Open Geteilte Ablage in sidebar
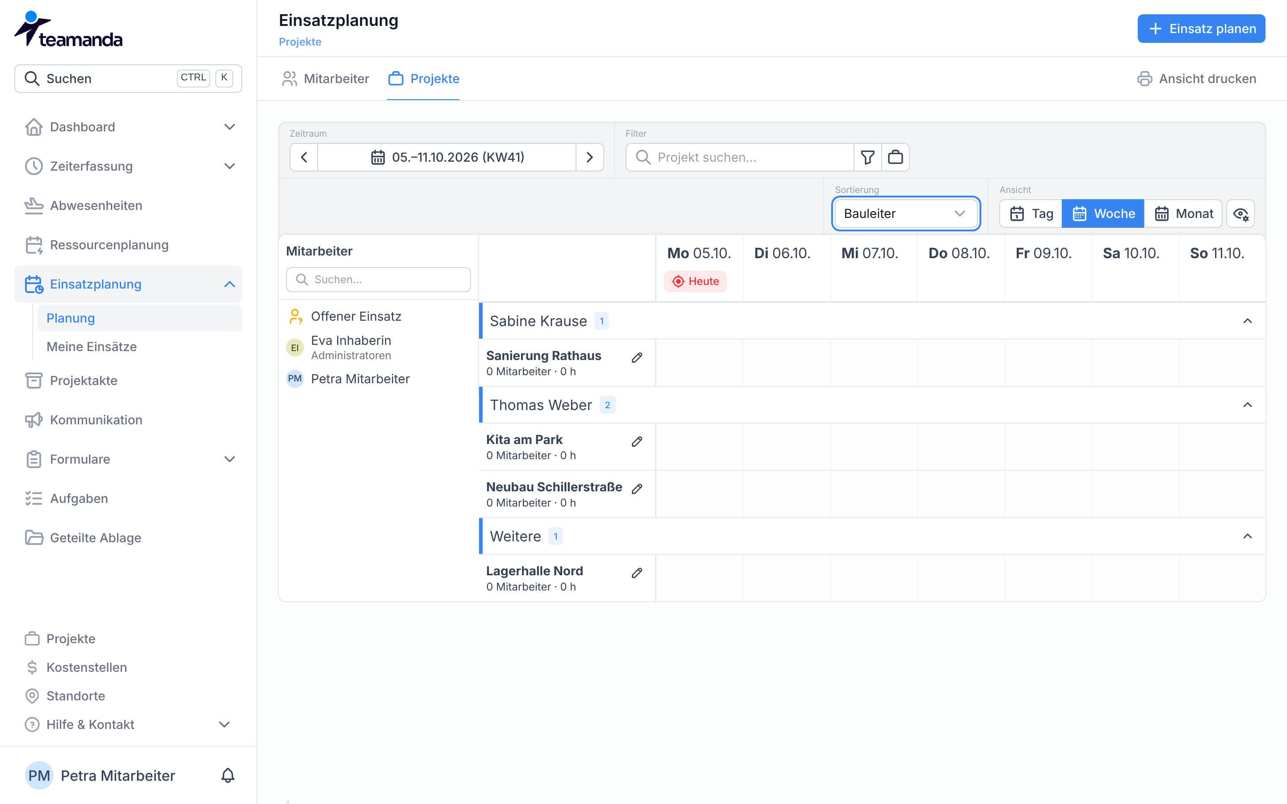The width and height of the screenshot is (1287, 804). click(128, 538)
